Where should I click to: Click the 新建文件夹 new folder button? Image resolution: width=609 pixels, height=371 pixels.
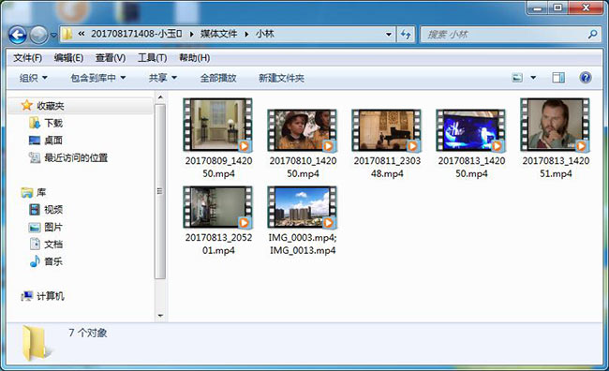[x=281, y=78]
